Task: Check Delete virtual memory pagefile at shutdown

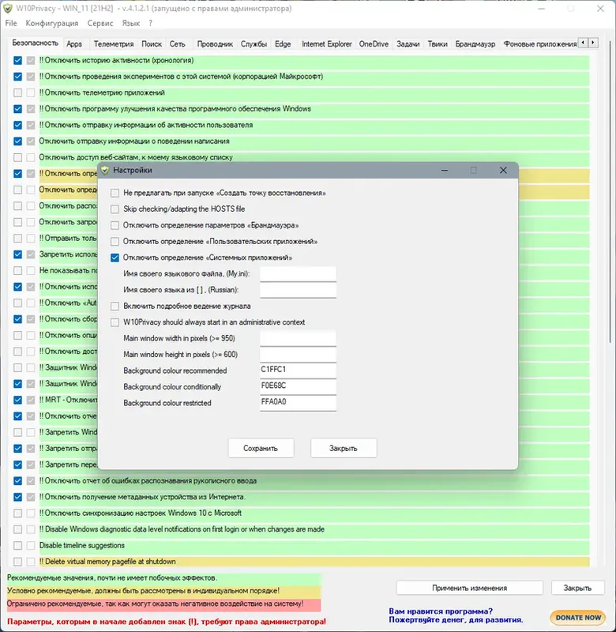Action: coord(17,562)
